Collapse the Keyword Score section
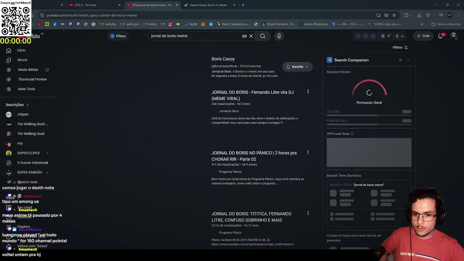The height and width of the screenshot is (261, 464). pos(410,72)
